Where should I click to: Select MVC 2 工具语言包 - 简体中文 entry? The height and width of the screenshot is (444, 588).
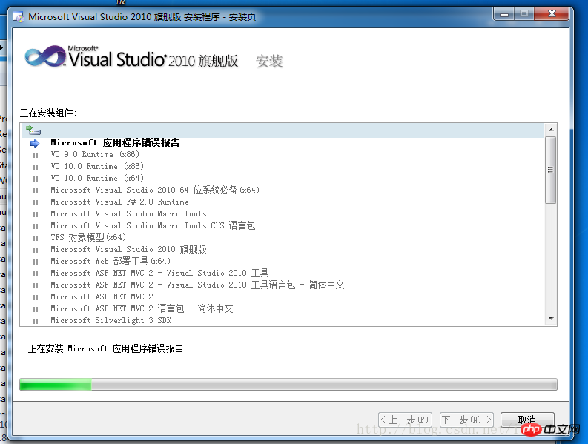tap(197, 285)
